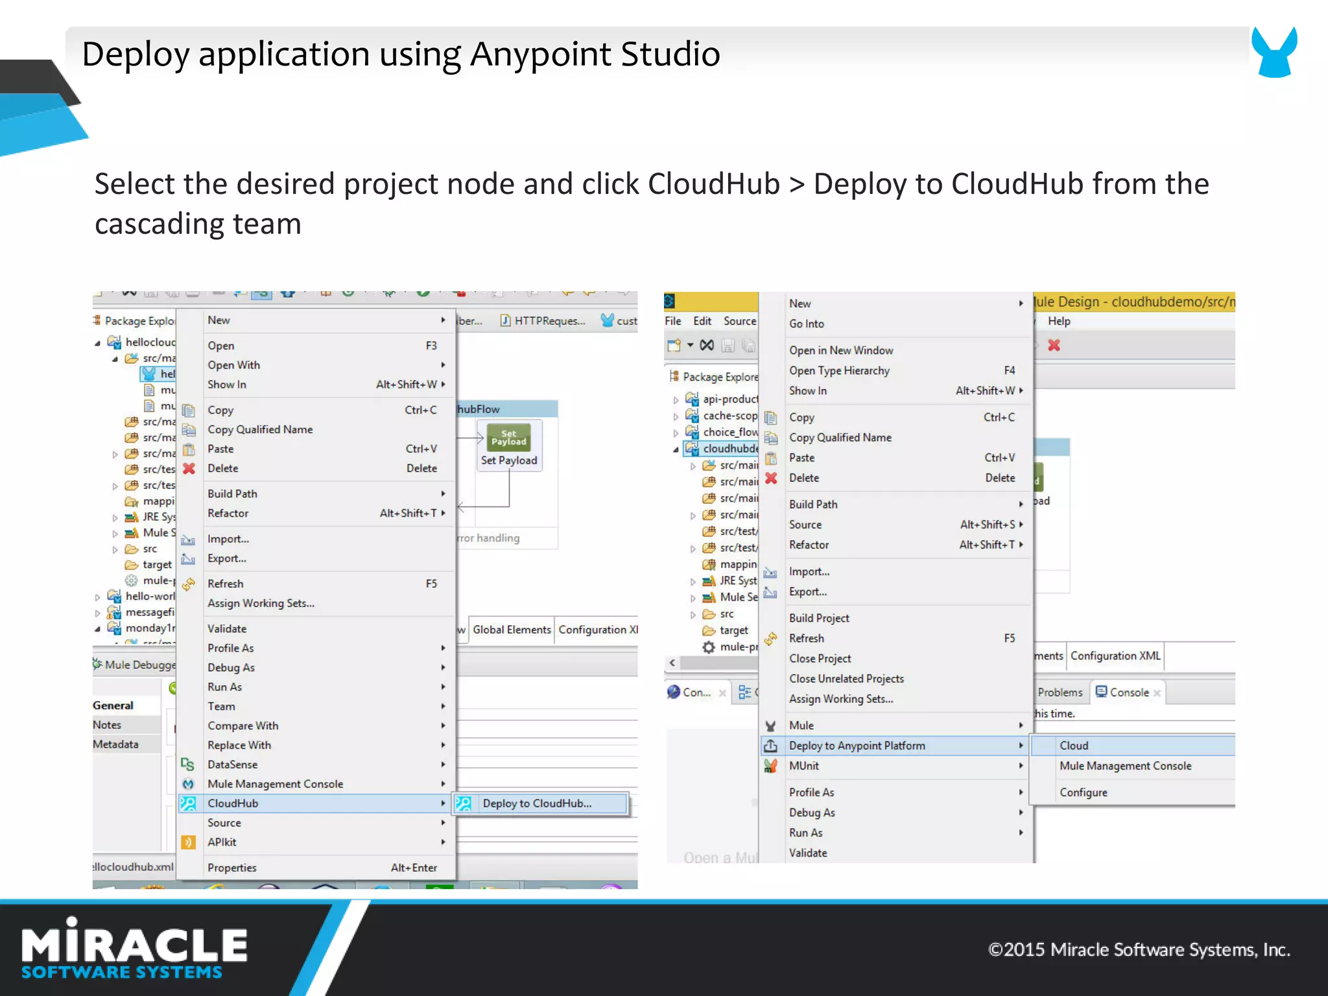Collapse cloudhubde project tree node
This screenshot has width=1328, height=996.
(676, 449)
